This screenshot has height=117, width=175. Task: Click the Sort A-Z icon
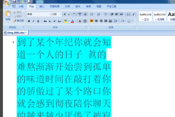point(128,14)
